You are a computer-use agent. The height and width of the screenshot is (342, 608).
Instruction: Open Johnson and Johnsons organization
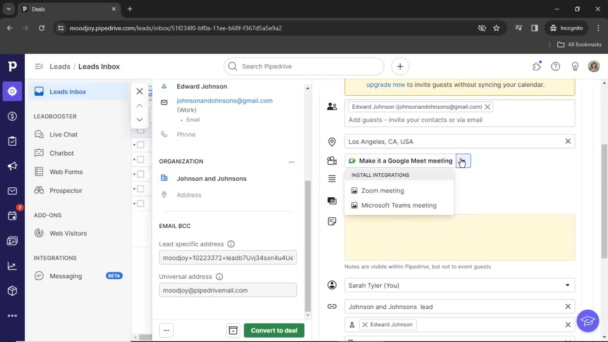(x=212, y=179)
